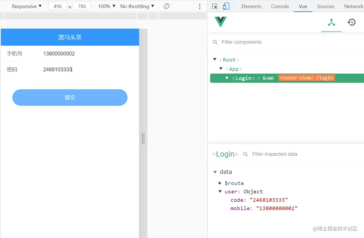This screenshot has width=364, height=238.
Task: Expand the $route data entry
Action: click(x=220, y=183)
